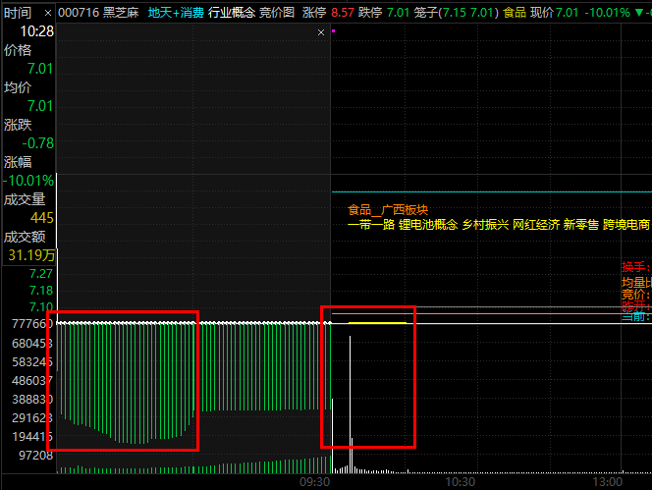Open the 行业概念 link
652x490 pixels.
tap(232, 13)
